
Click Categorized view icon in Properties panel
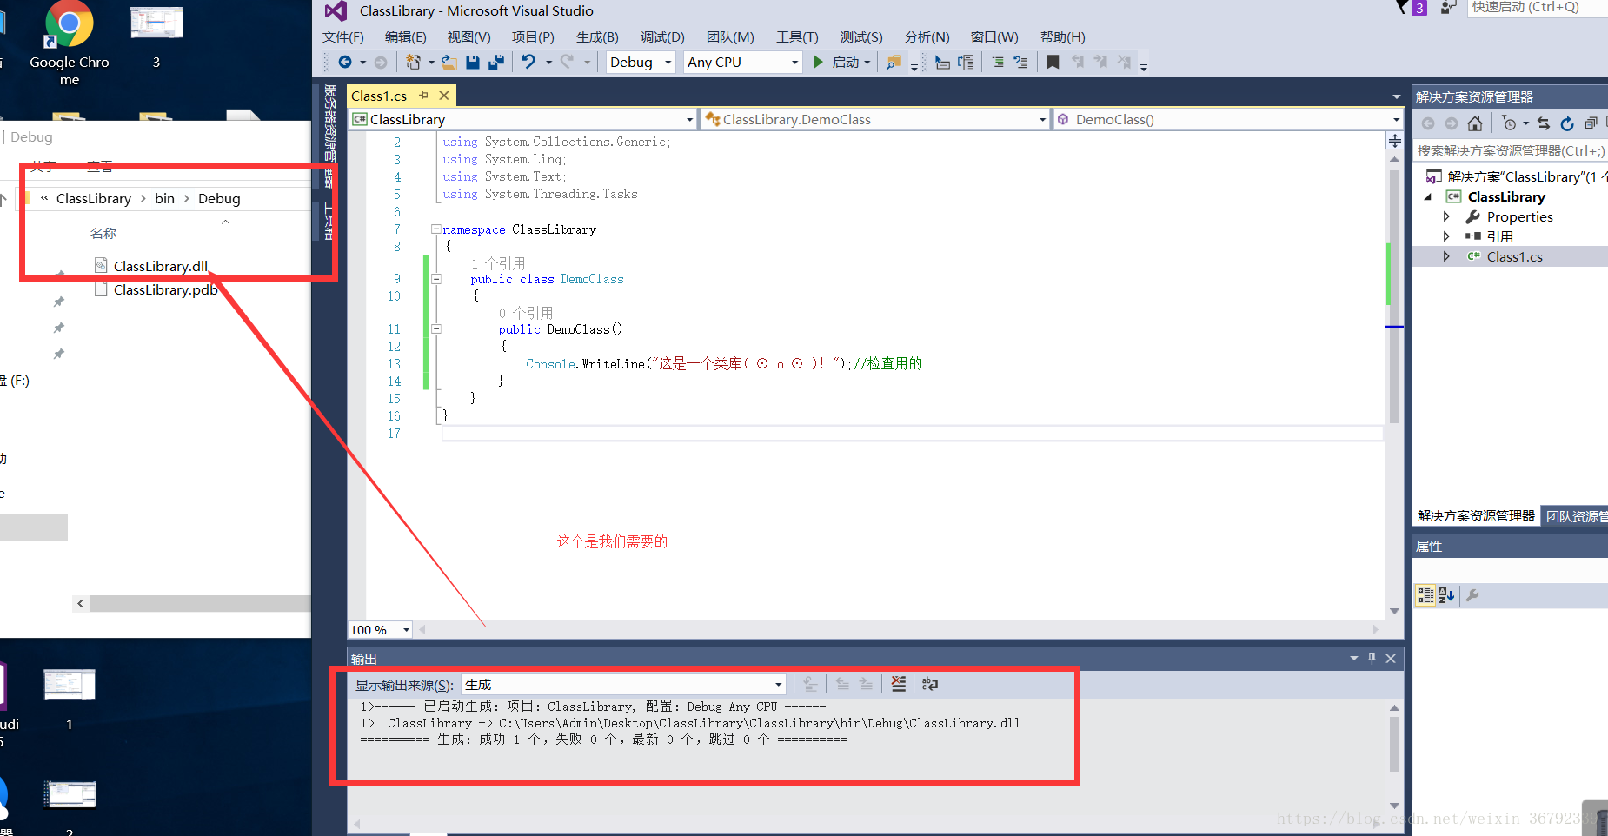pos(1425,595)
